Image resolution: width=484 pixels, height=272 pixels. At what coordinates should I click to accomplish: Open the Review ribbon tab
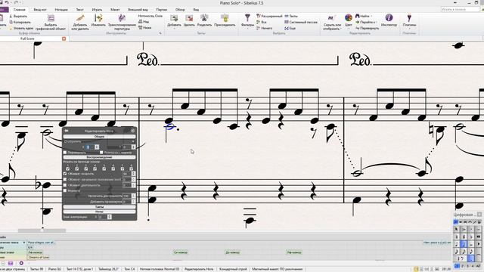coord(180,10)
